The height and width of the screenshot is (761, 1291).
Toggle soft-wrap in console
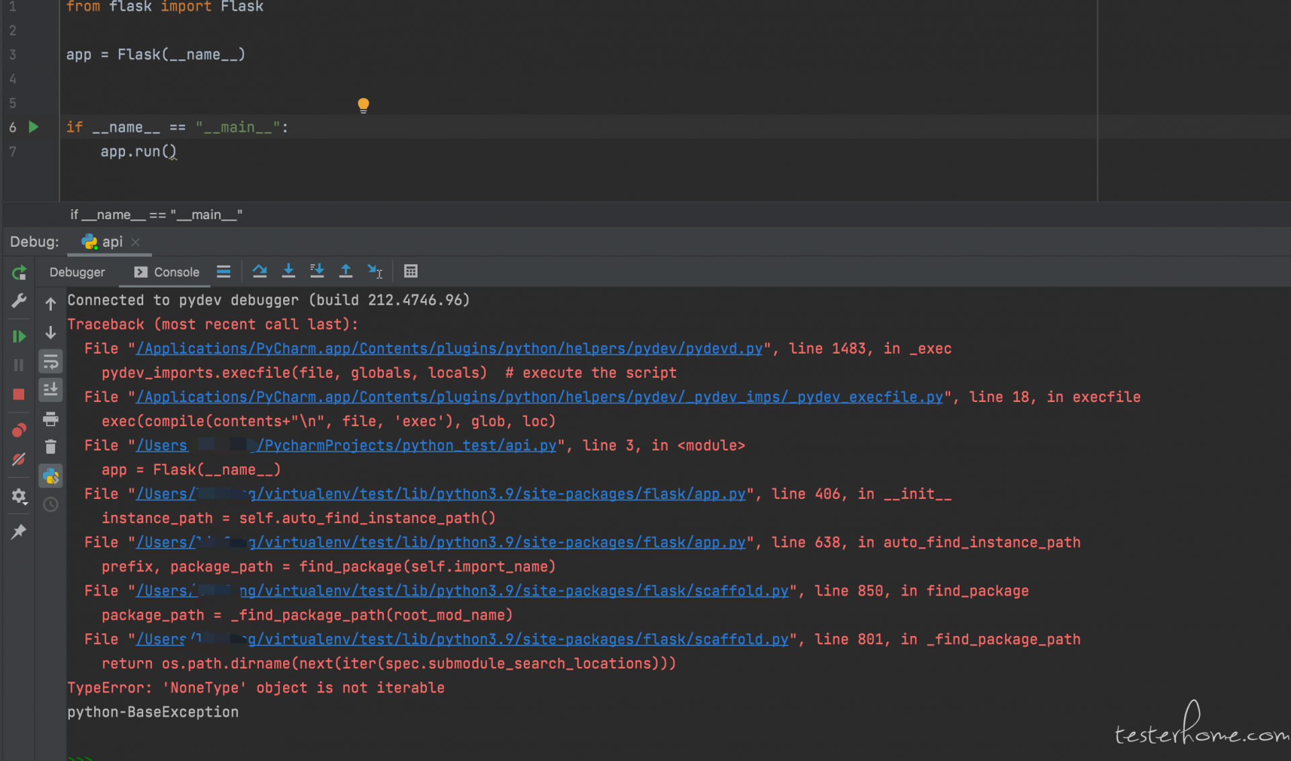click(x=50, y=362)
